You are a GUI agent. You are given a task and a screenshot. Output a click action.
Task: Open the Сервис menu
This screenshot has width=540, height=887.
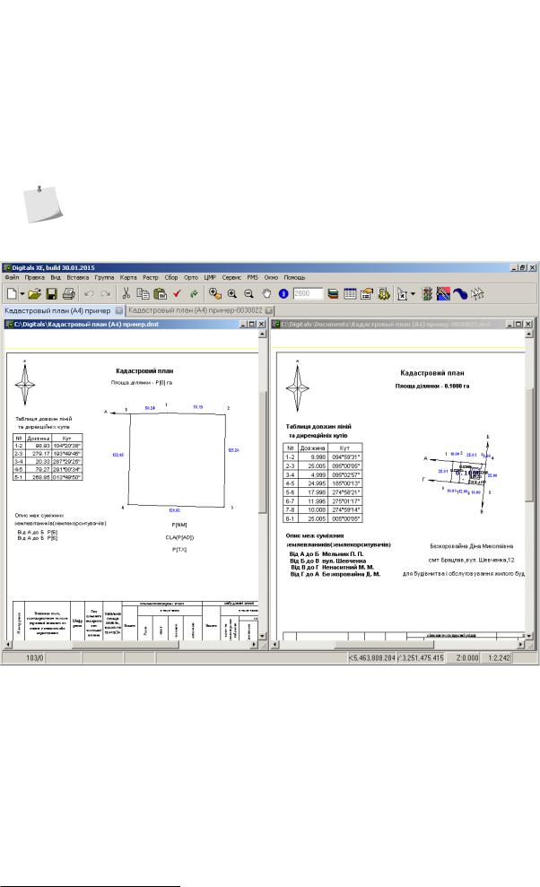(231, 278)
